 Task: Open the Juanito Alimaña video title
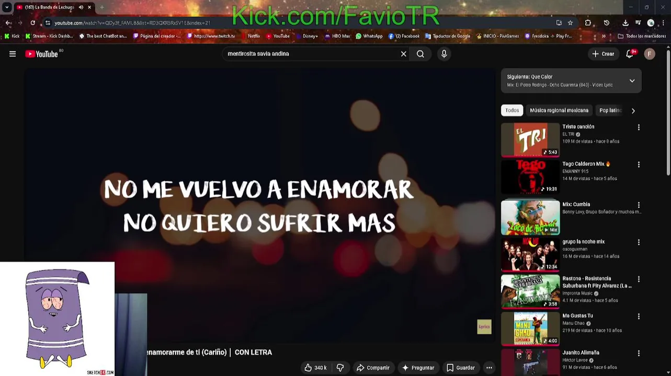[x=581, y=352]
